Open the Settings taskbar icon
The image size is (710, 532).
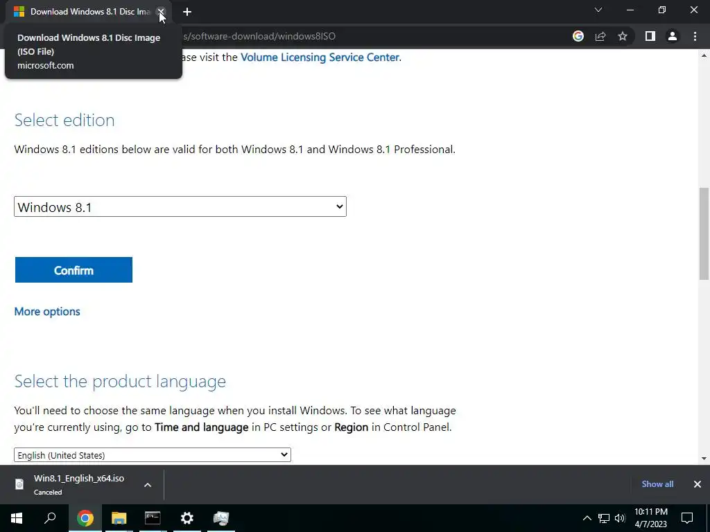pos(187,518)
